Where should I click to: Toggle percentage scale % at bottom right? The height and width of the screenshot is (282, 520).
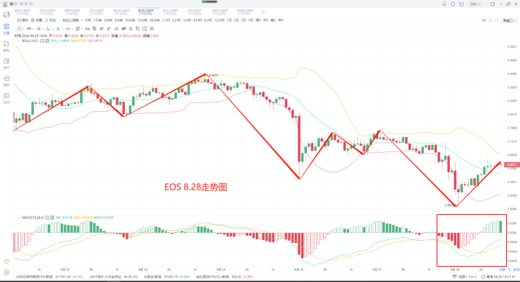coord(509,270)
